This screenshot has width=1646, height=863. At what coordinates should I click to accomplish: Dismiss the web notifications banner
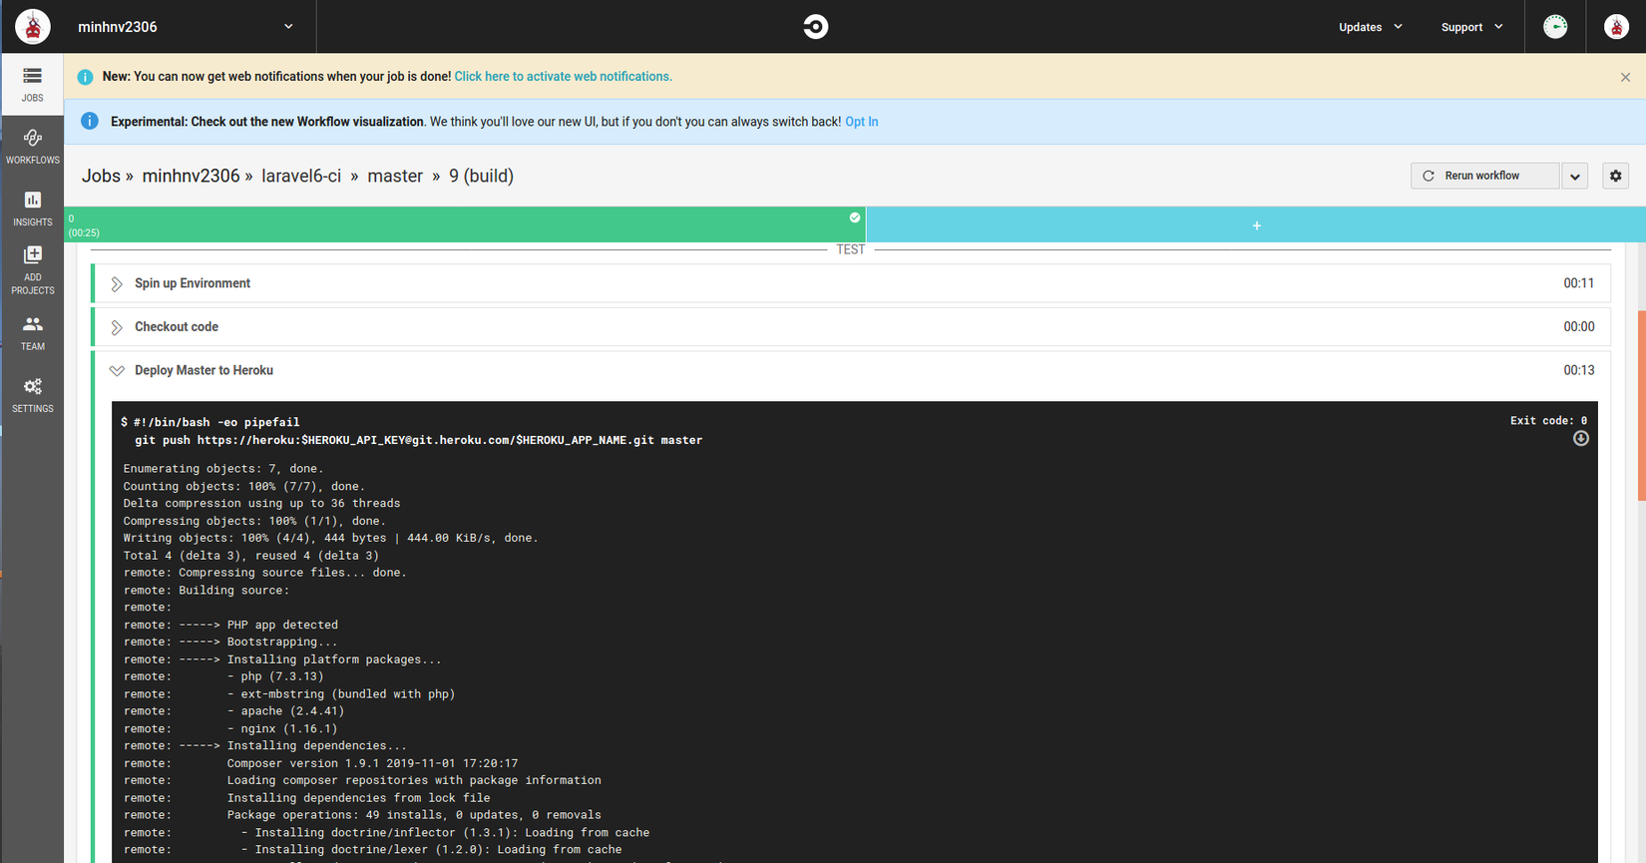[x=1625, y=77]
